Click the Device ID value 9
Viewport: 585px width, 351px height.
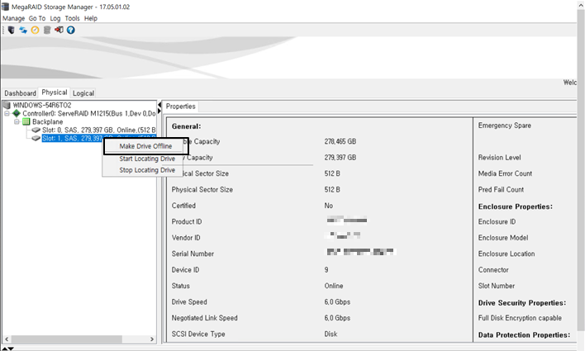[326, 270]
